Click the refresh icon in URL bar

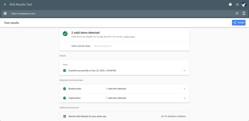pos(237,14)
